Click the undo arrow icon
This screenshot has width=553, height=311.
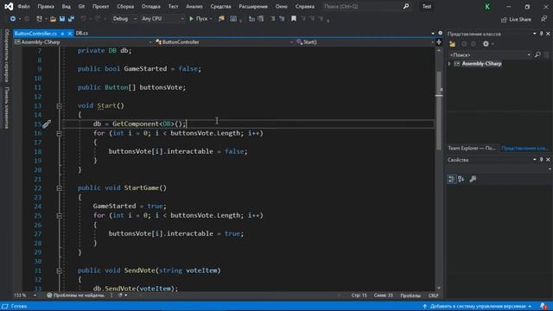tap(83, 19)
